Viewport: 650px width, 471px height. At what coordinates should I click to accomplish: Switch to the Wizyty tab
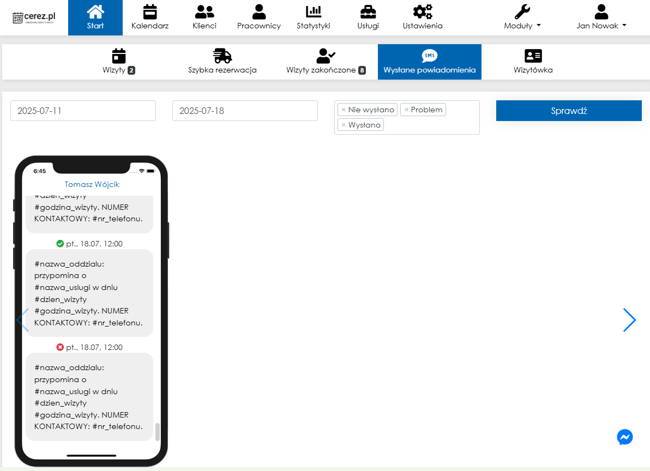(x=118, y=62)
